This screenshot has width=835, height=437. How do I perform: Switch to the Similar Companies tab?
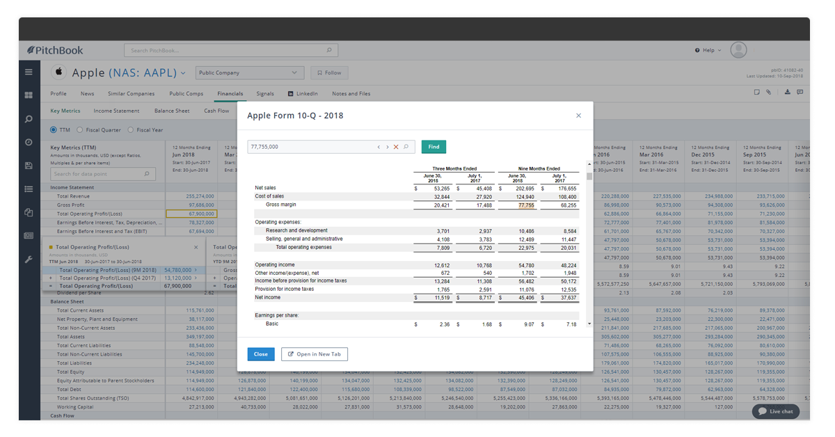[x=132, y=93]
